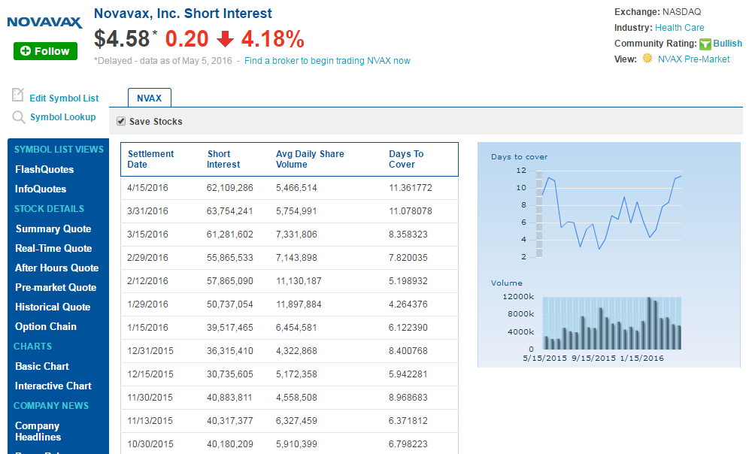
Task: Click days to cover value 7.820035
Action: (x=408, y=258)
